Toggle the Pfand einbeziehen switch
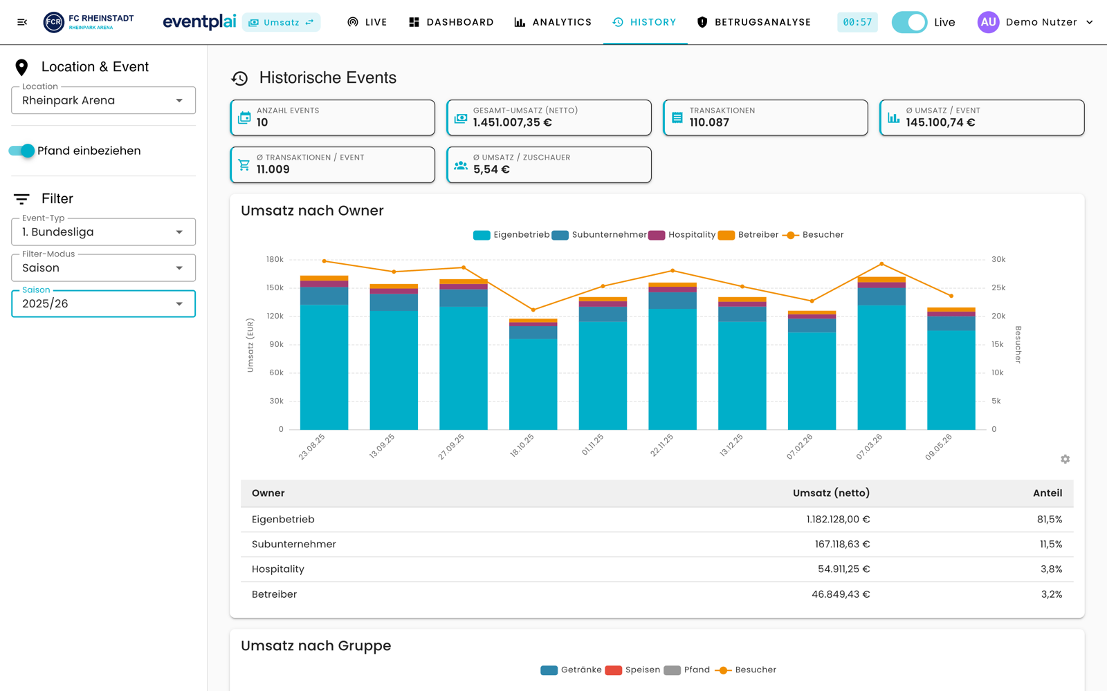Screen dimensions: 1107x691 pyautogui.click(x=21, y=151)
